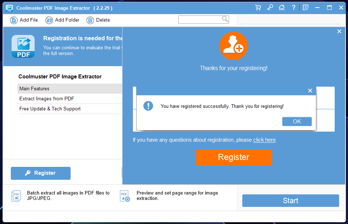
Task: Open the home page icon
Action: coord(282,8)
